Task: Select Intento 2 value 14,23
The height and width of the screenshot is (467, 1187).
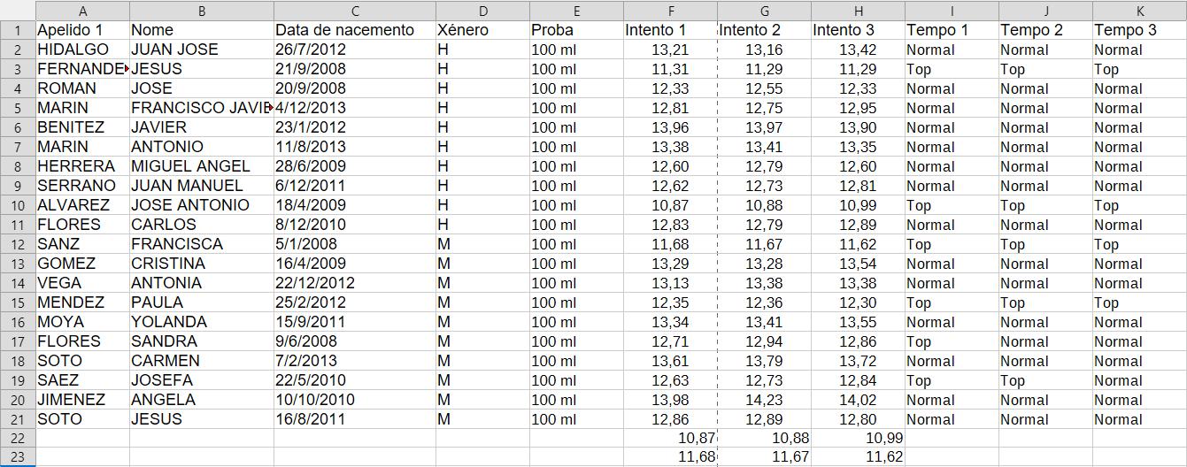Action: point(764,400)
